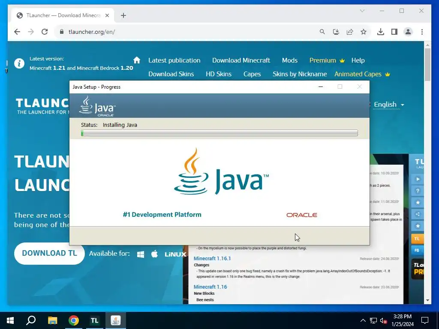Viewport: 439px width, 329px height.
Task: Close the TLauncher browser tab
Action: (x=107, y=15)
